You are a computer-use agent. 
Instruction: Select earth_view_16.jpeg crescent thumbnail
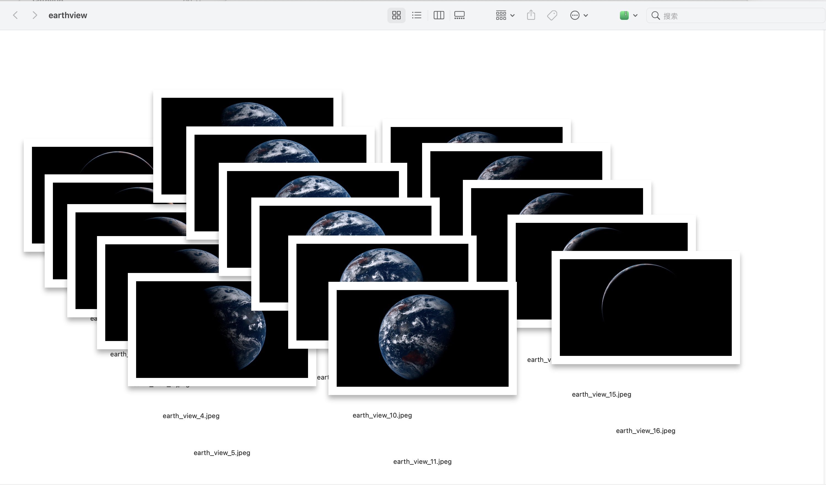coord(645,307)
